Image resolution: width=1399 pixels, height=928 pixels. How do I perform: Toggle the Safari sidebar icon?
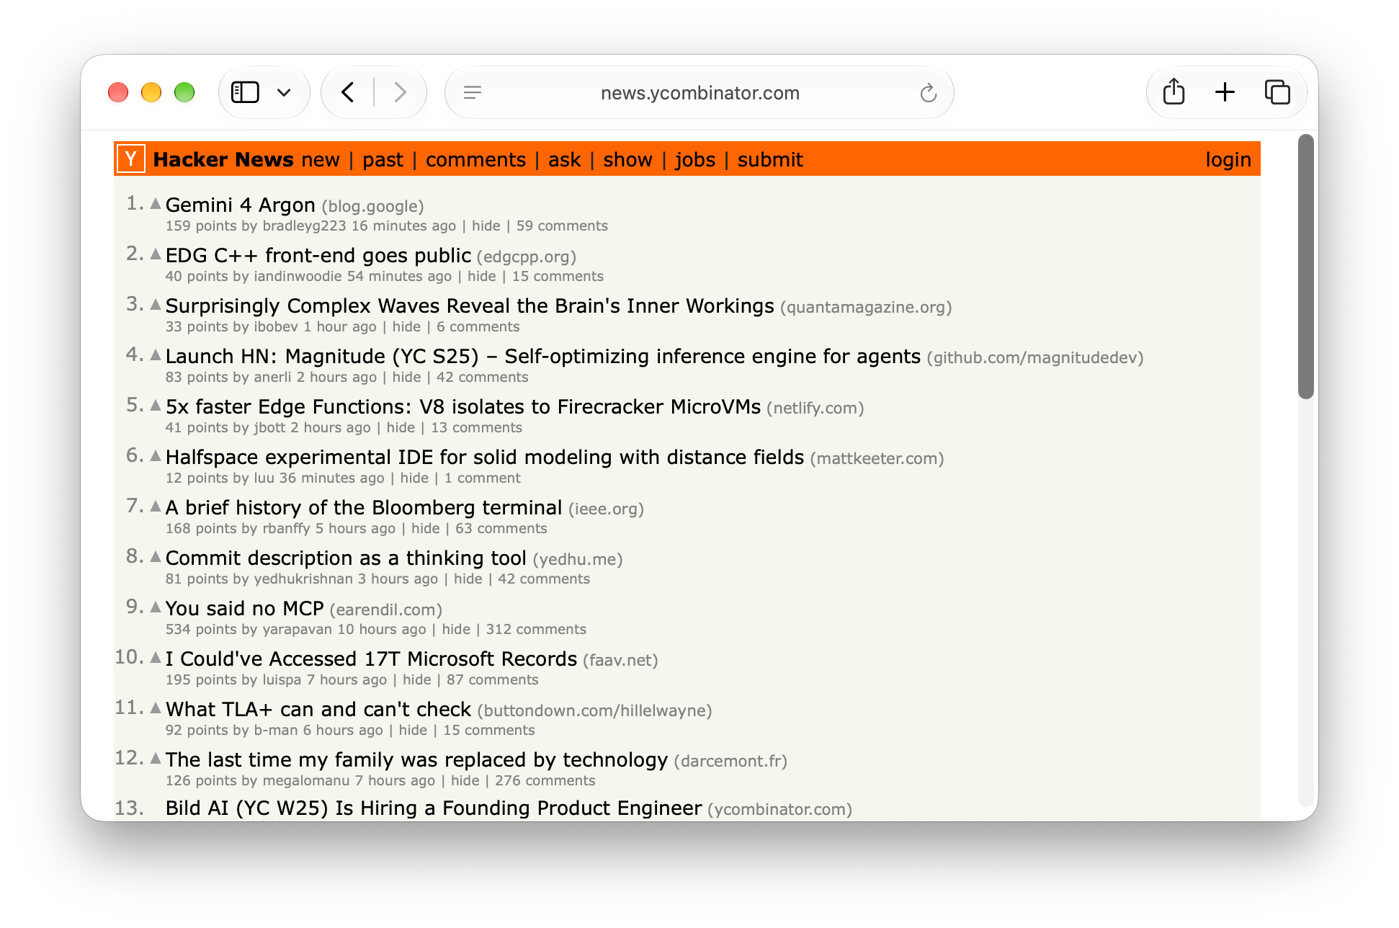click(x=245, y=92)
